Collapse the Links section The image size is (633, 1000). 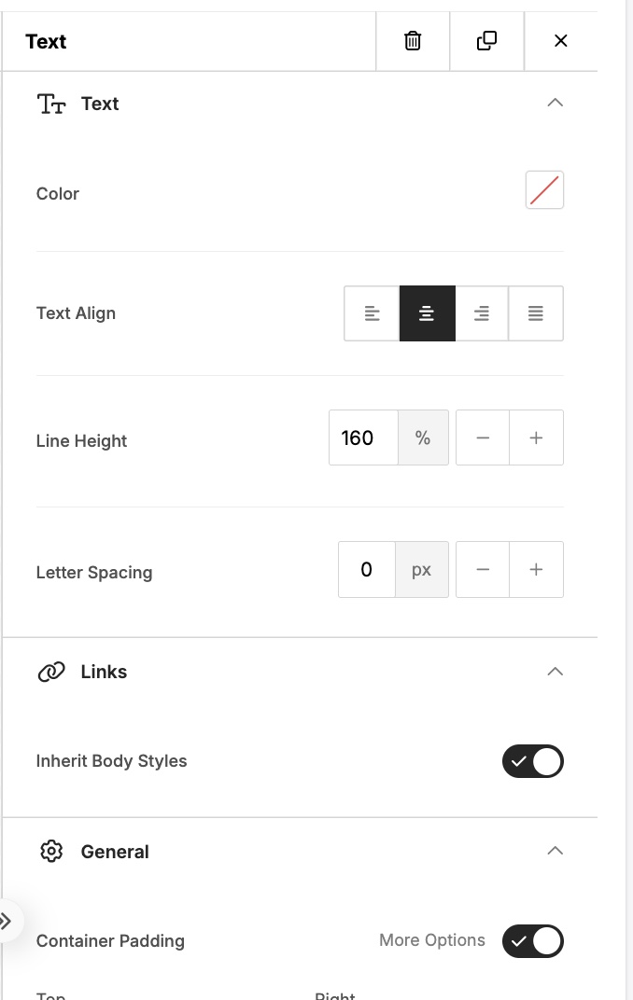click(556, 671)
